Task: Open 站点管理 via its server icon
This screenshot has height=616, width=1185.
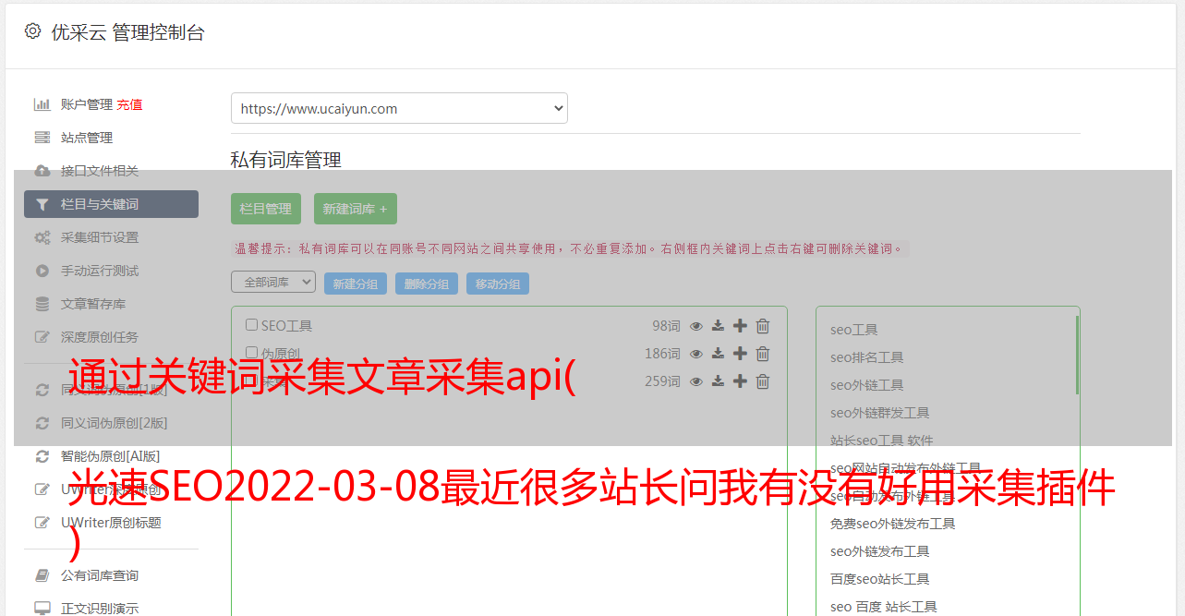Action: pyautogui.click(x=42, y=138)
